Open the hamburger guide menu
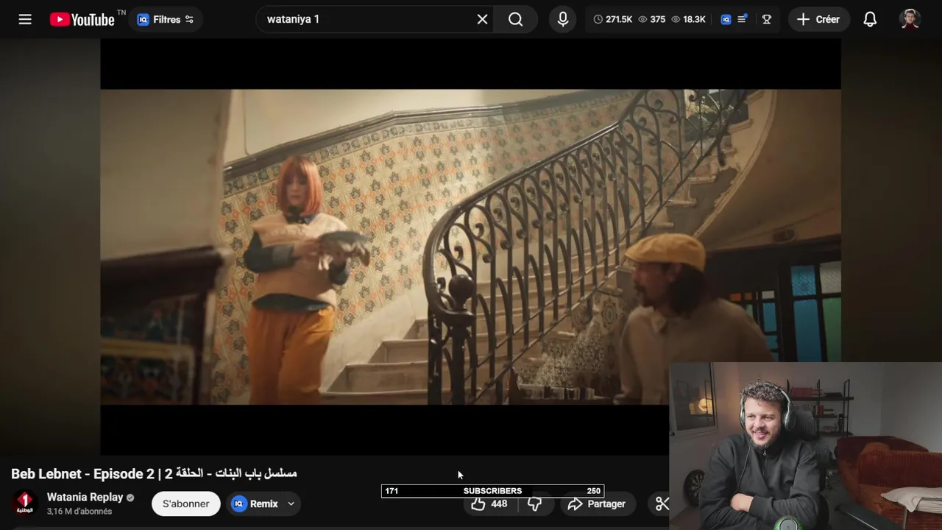Image resolution: width=942 pixels, height=530 pixels. pyautogui.click(x=25, y=19)
